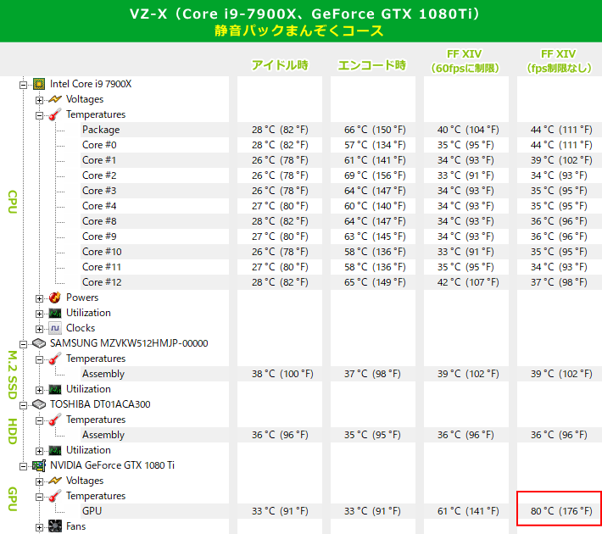
Task: Click the Powers flame icon
Action: 55,298
